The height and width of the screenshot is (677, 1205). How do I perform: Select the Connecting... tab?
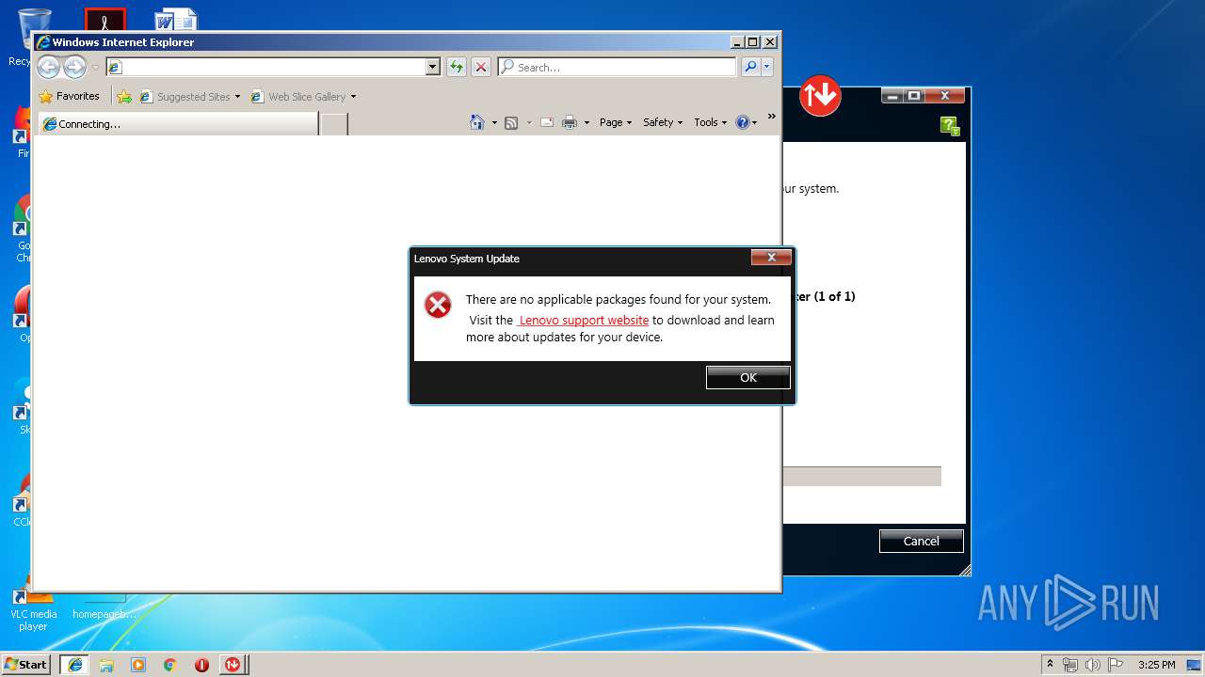click(177, 124)
